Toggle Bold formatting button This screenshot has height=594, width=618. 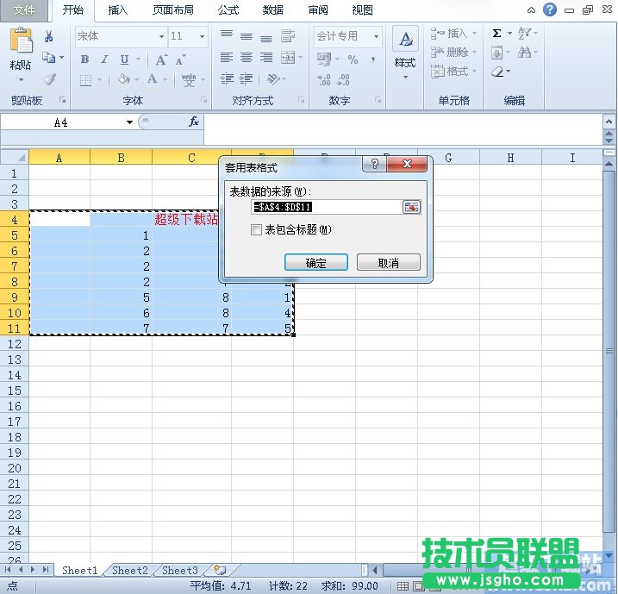[84, 59]
